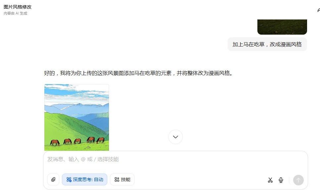Open the share icon at top-right edge

pyautogui.click(x=319, y=10)
